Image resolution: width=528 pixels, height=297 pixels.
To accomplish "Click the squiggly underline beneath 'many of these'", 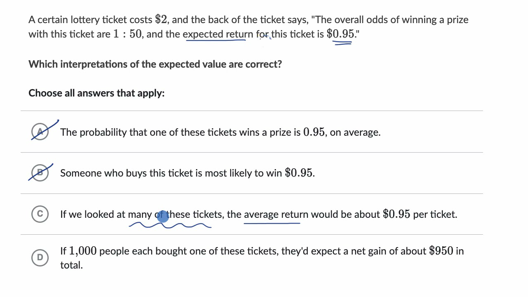I will pos(170,226).
